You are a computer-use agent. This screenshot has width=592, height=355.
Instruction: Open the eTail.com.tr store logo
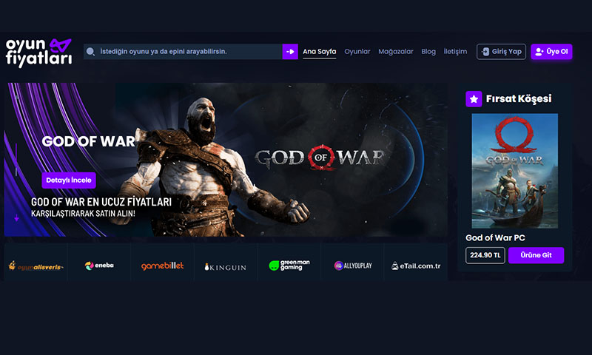[416, 266]
